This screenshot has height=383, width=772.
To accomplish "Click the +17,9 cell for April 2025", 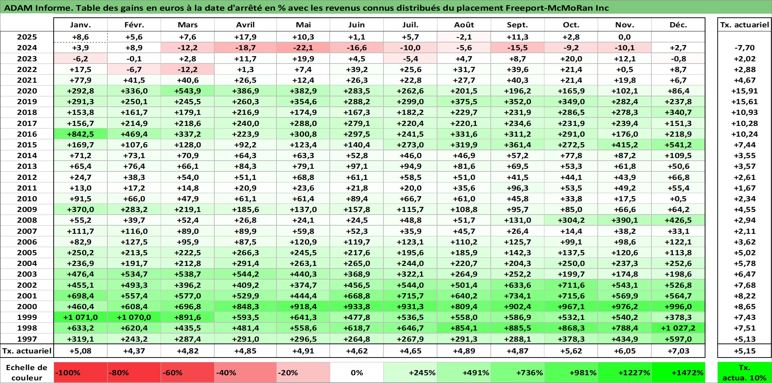I will coord(245,37).
